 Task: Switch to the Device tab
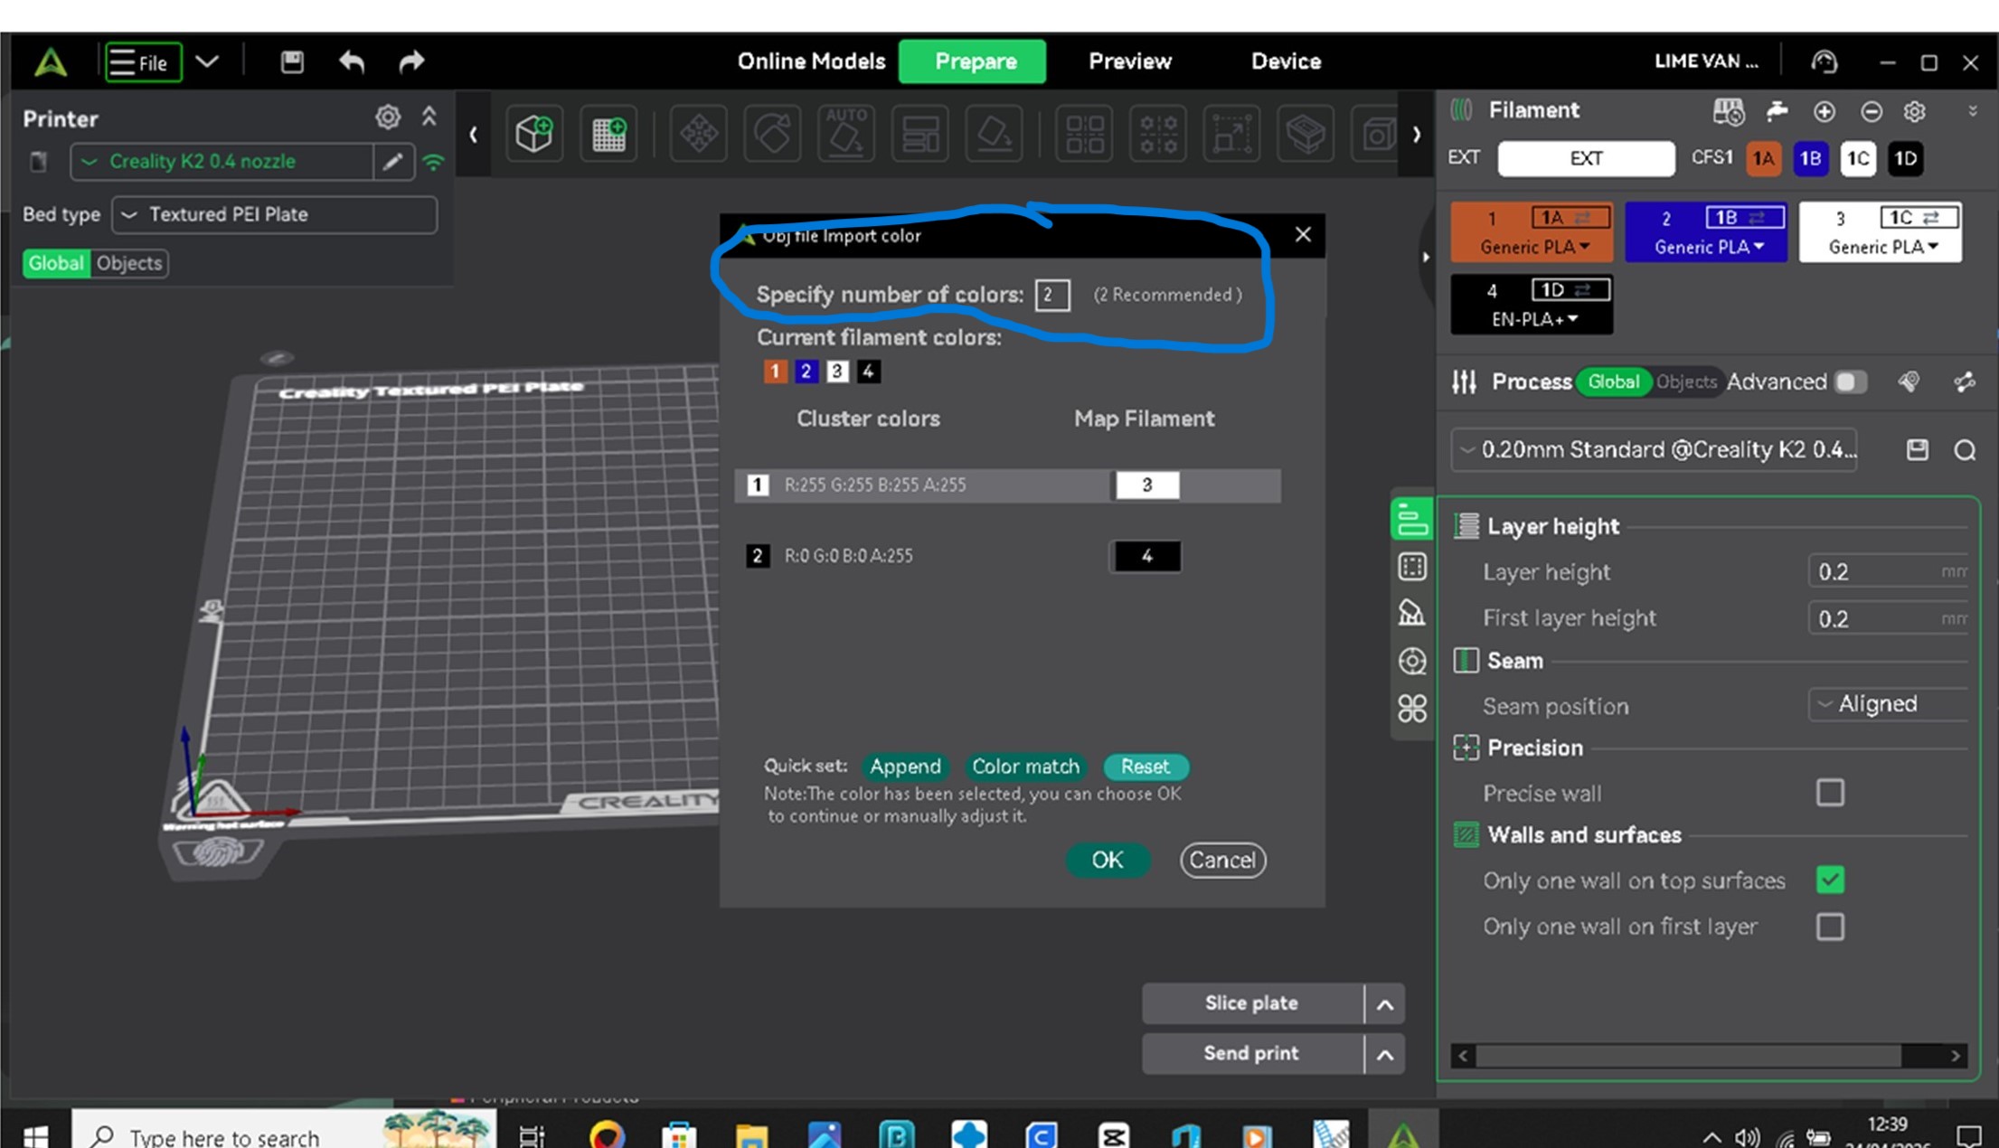coord(1286,61)
